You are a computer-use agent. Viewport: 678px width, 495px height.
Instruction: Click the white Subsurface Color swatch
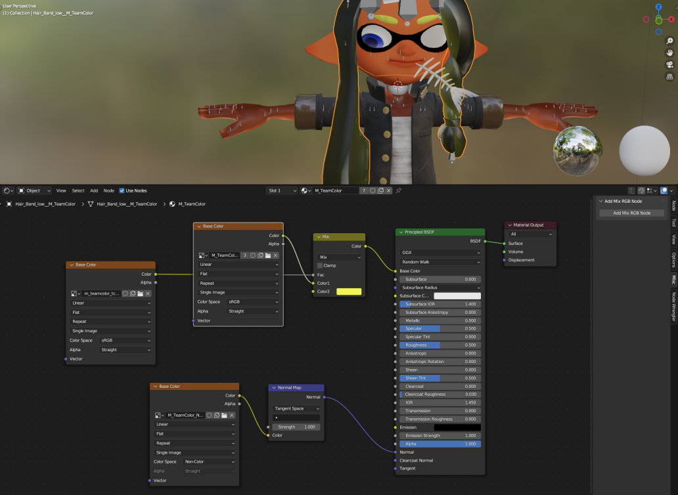coord(457,296)
